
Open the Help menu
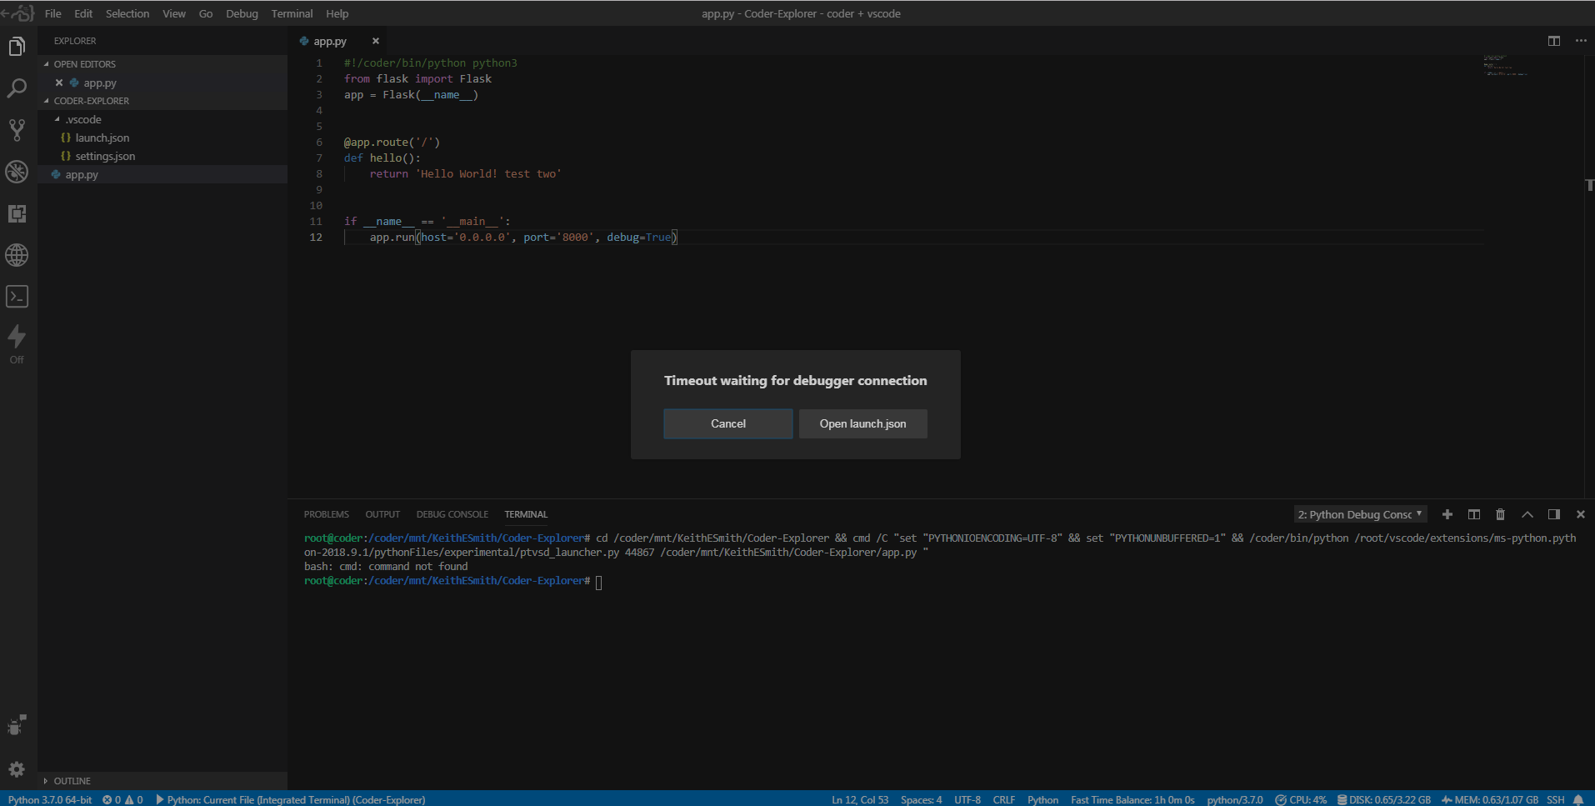(337, 13)
